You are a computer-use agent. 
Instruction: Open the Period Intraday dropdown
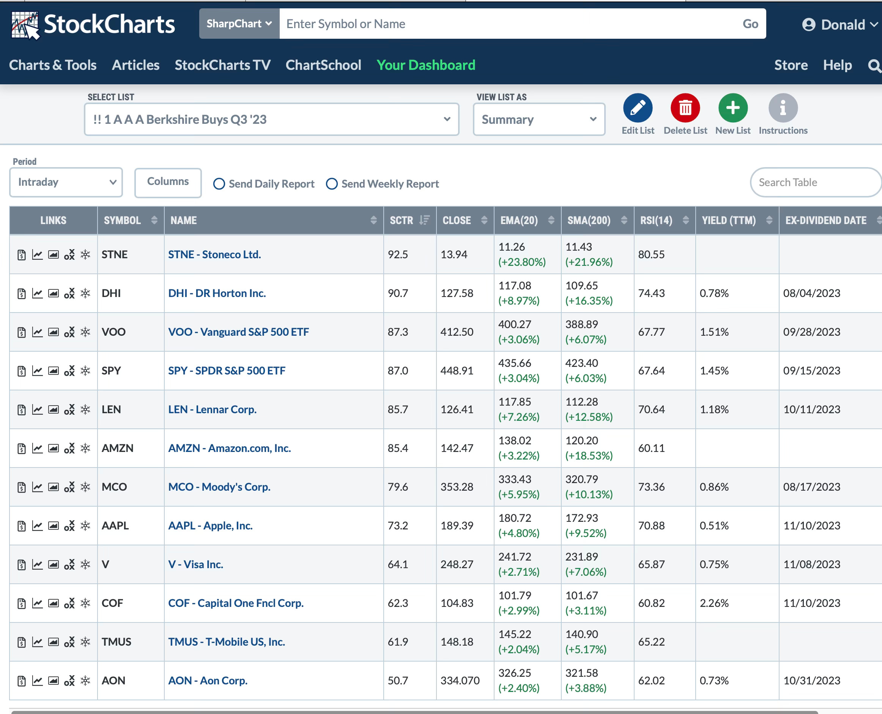click(x=66, y=182)
